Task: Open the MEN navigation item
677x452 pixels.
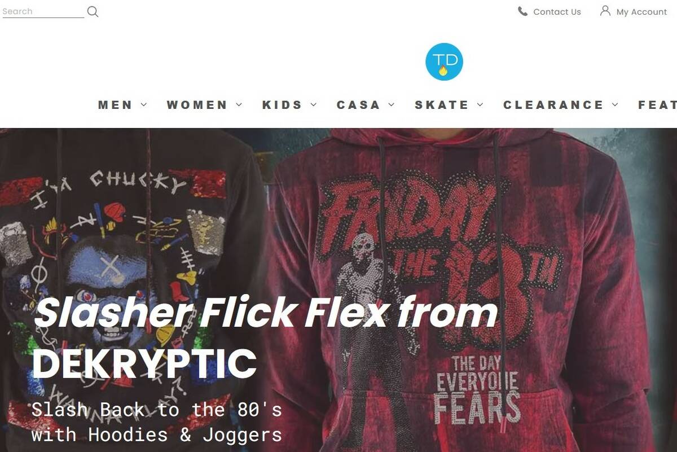Action: click(x=115, y=105)
